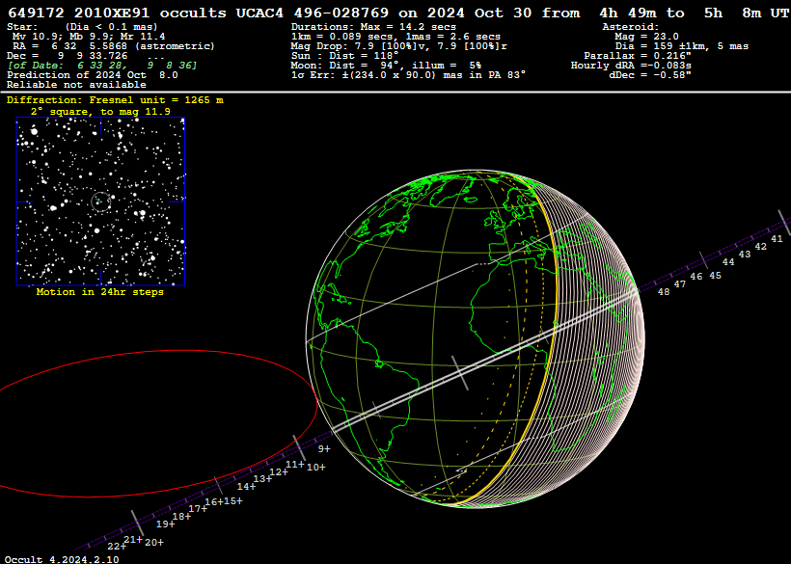The width and height of the screenshot is (791, 564).
Task: Select "Dia = 159 ±1km, 5 mas"
Action: click(682, 46)
